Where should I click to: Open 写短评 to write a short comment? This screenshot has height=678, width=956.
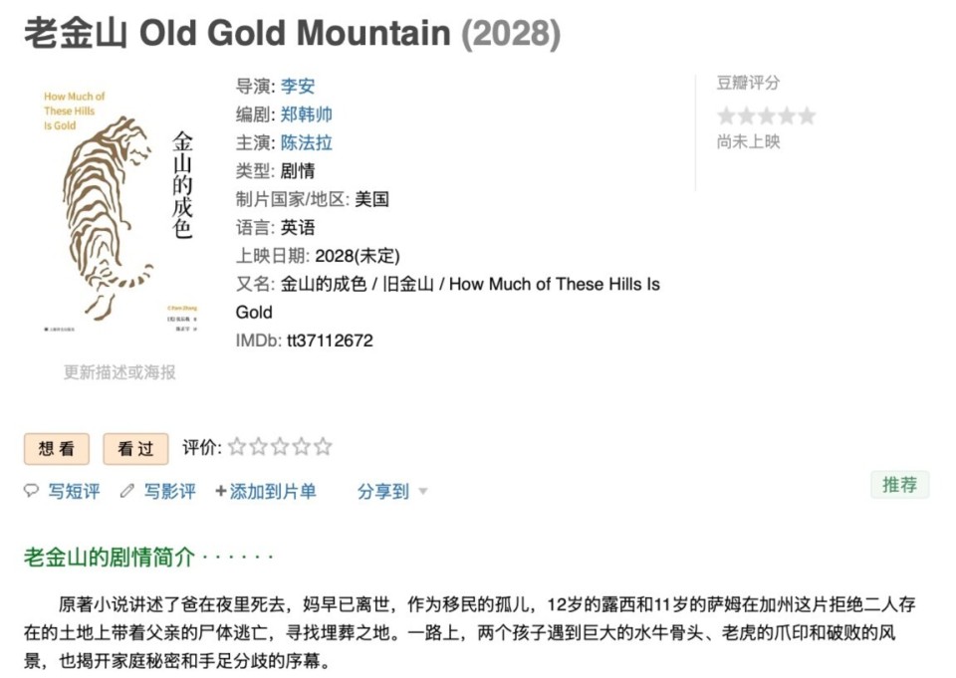pyautogui.click(x=75, y=491)
